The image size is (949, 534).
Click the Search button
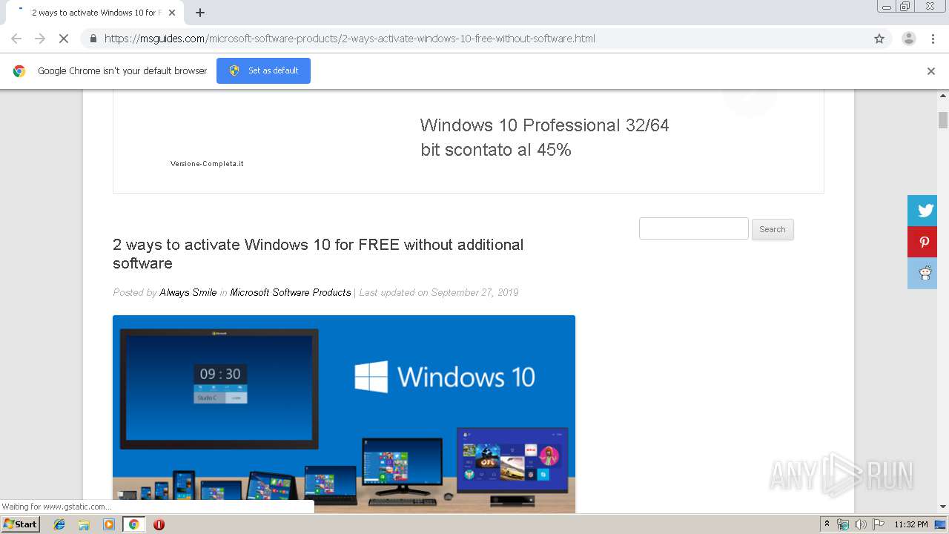(x=773, y=229)
